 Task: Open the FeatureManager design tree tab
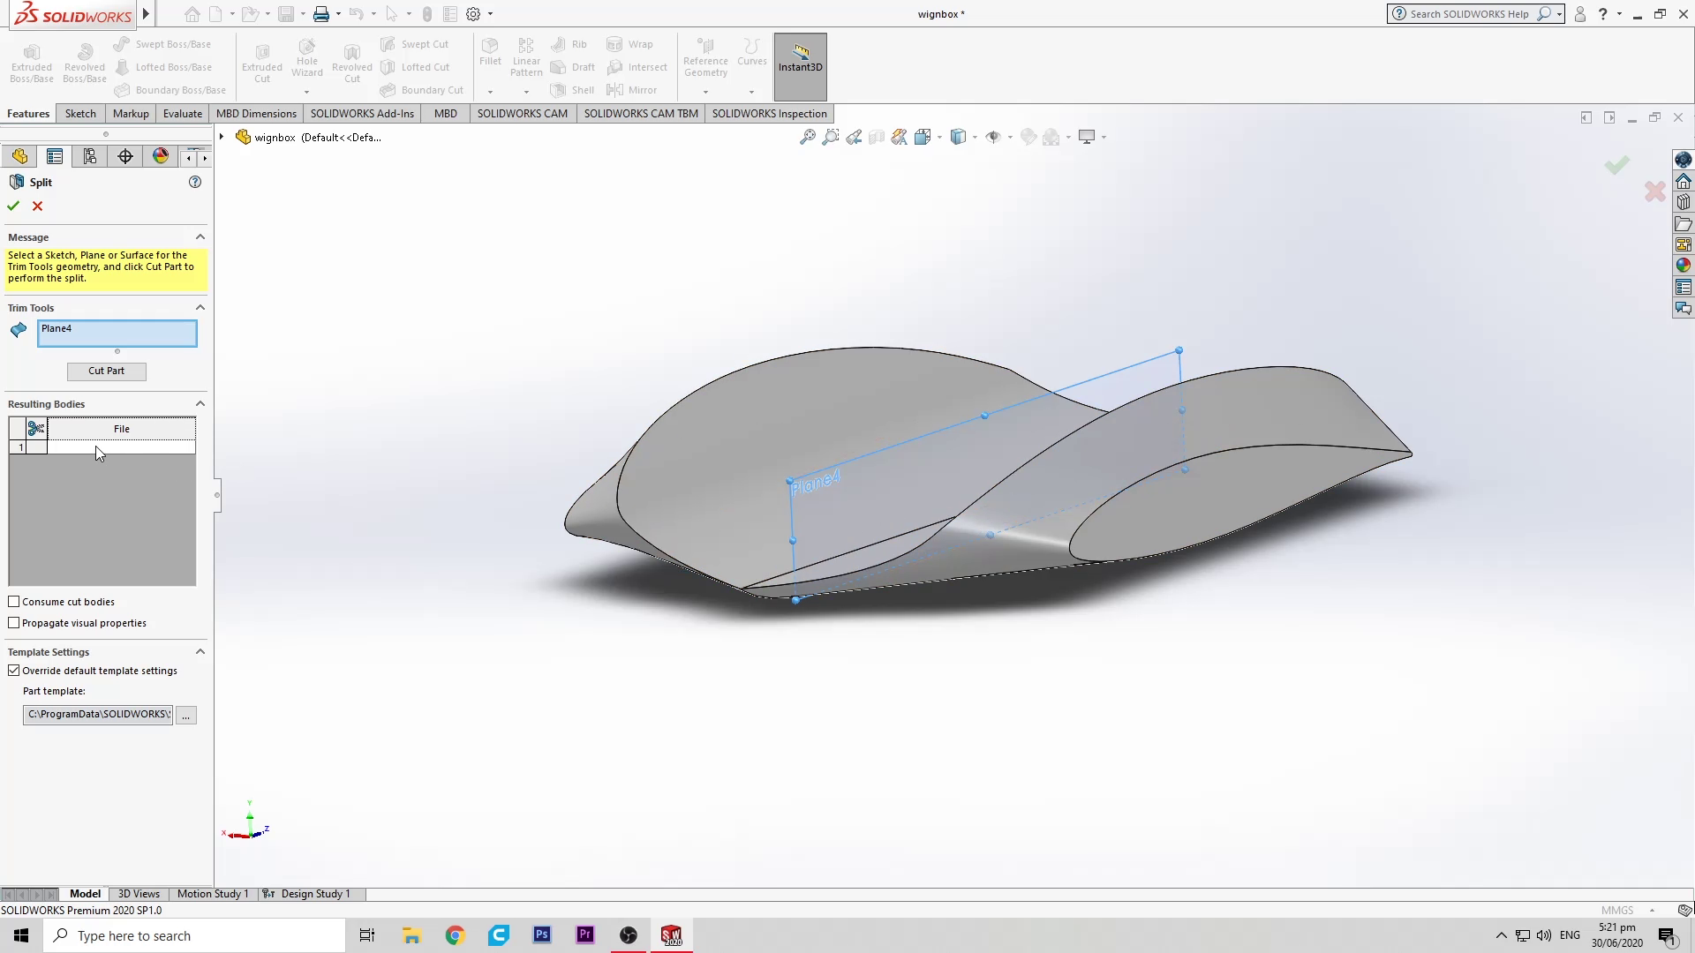click(19, 156)
